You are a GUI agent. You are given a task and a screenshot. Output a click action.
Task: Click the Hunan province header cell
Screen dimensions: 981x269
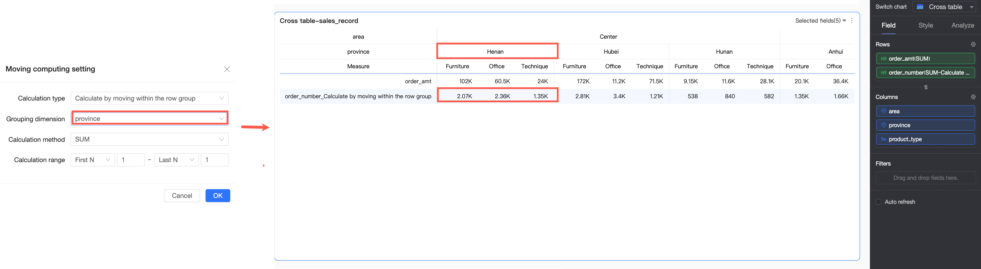coord(724,52)
